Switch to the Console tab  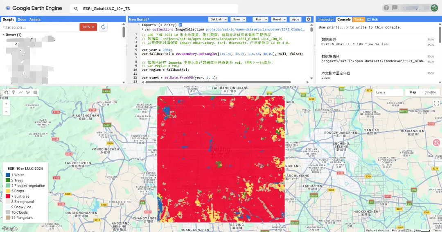point(344,20)
